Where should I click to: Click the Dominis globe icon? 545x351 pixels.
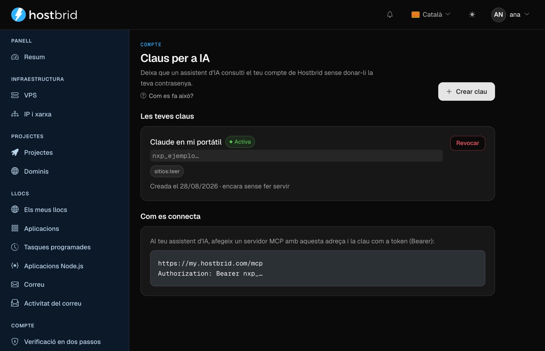pos(15,171)
